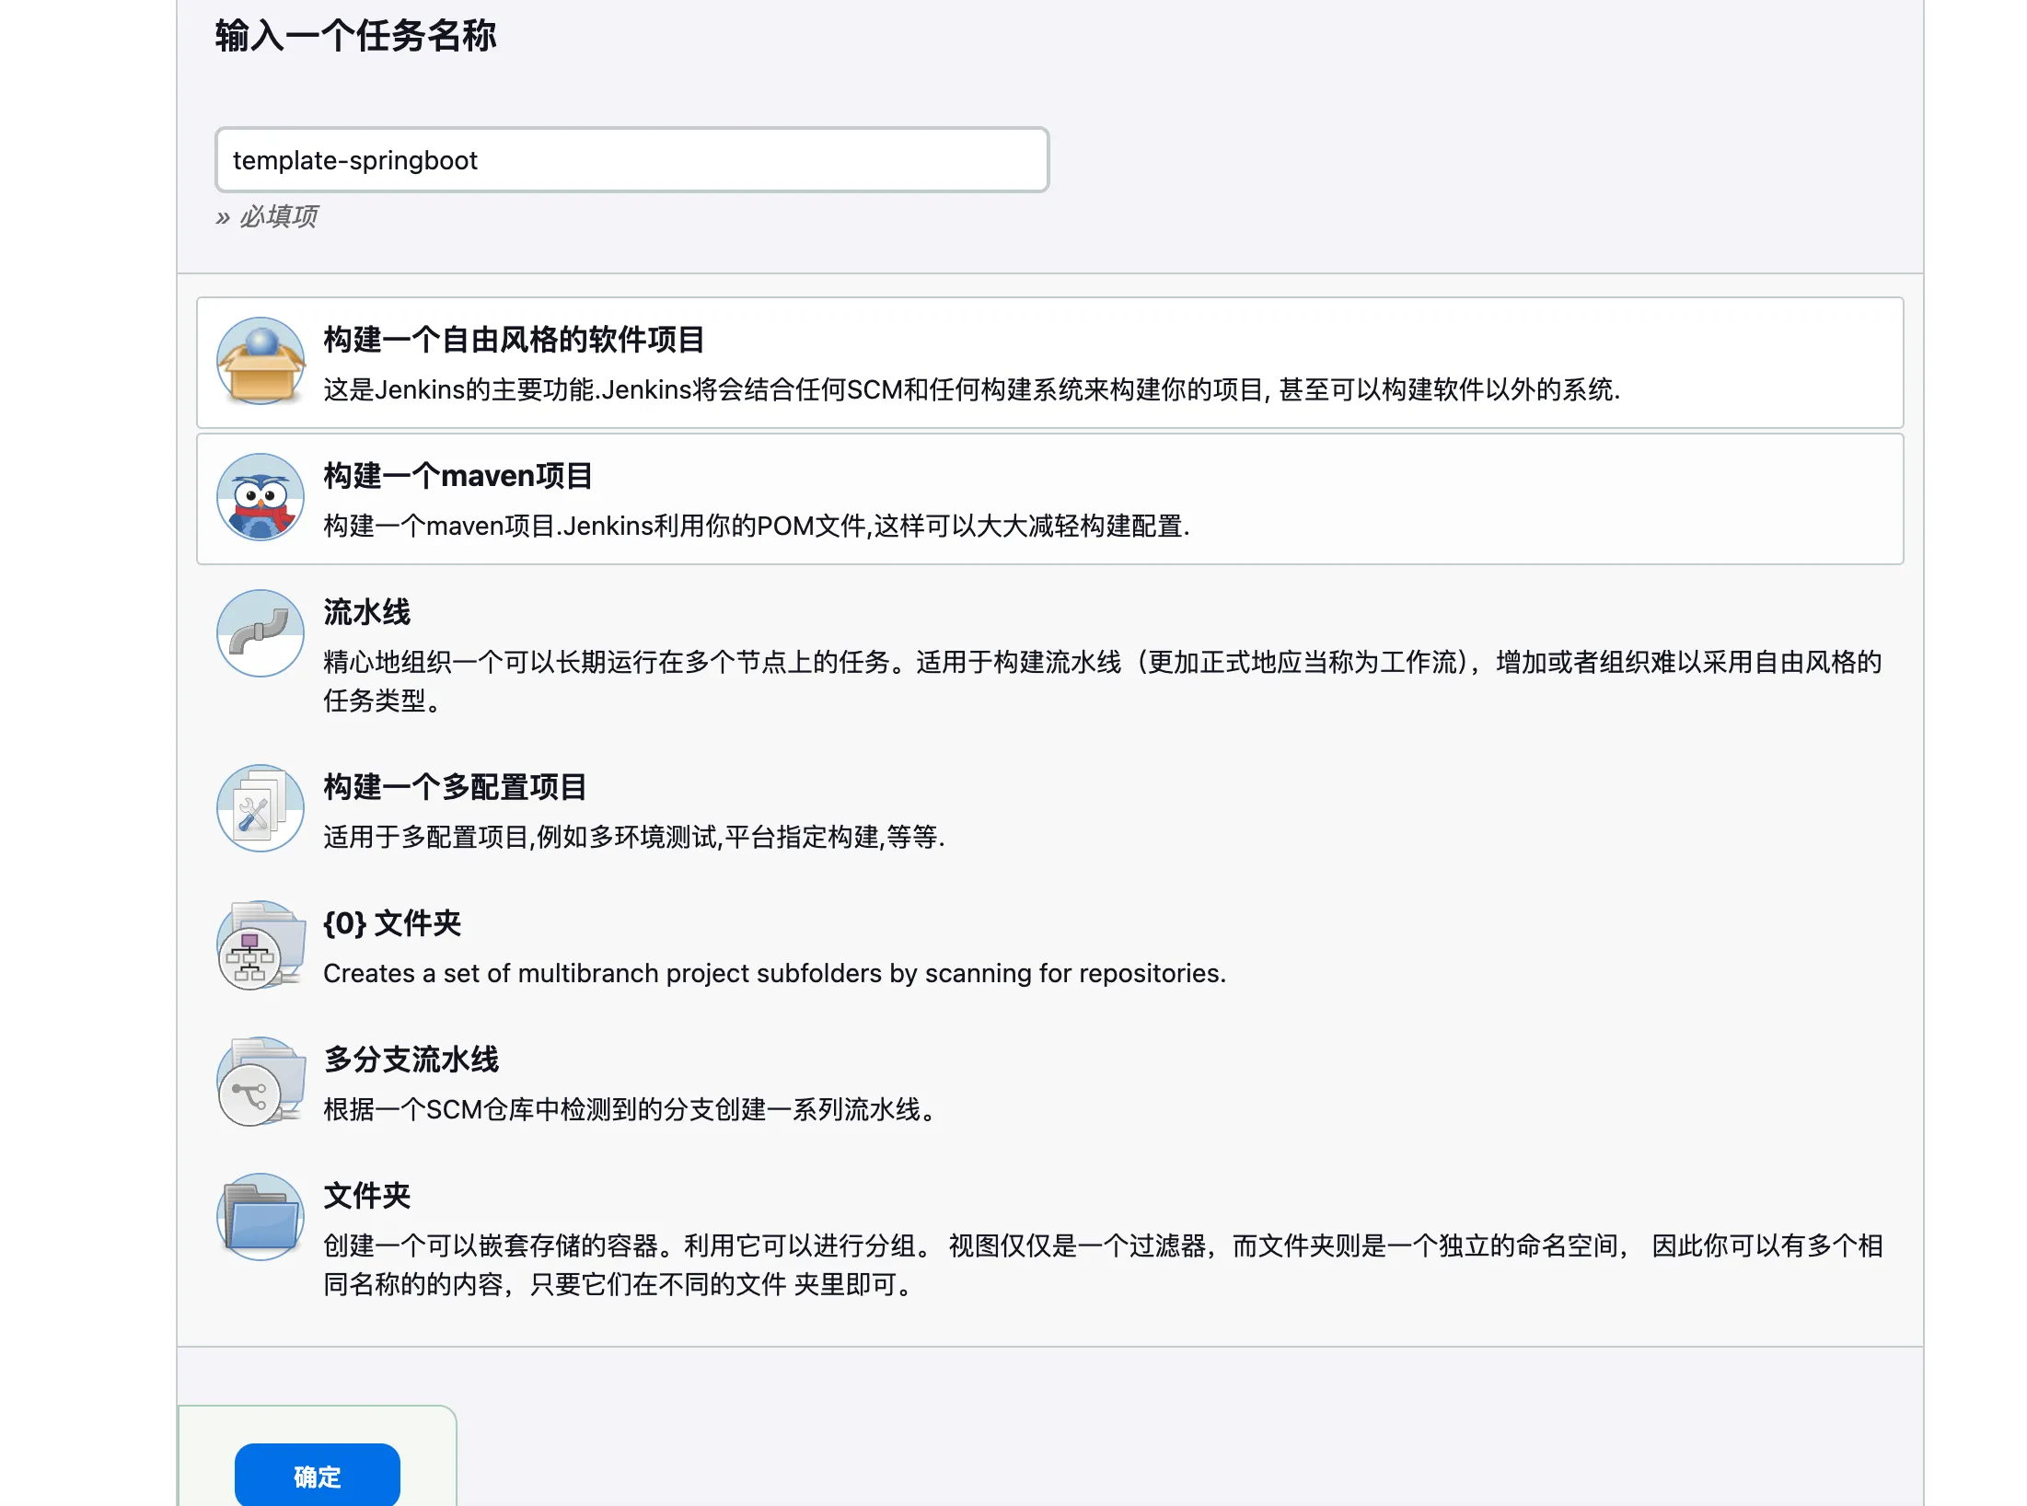The height and width of the screenshot is (1506, 2027).
Task: Click the organization folder {0} icon
Action: (x=261, y=945)
